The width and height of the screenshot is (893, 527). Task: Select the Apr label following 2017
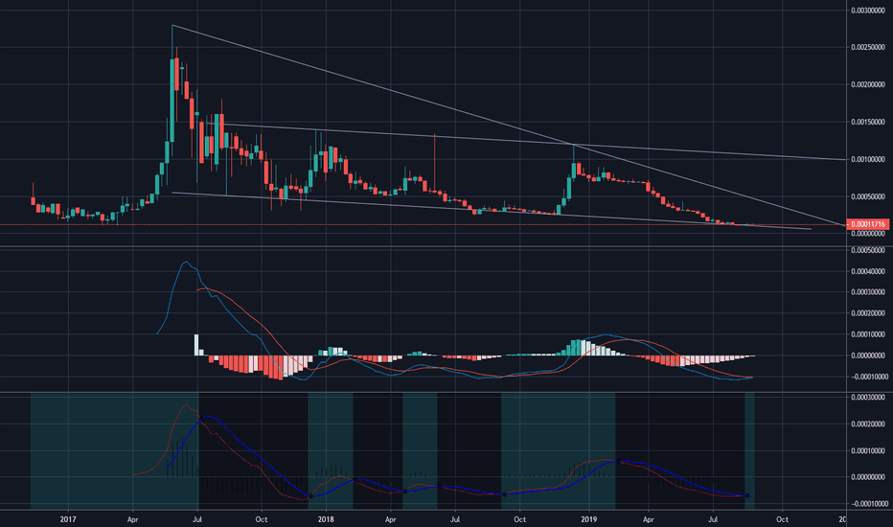pyautogui.click(x=132, y=519)
